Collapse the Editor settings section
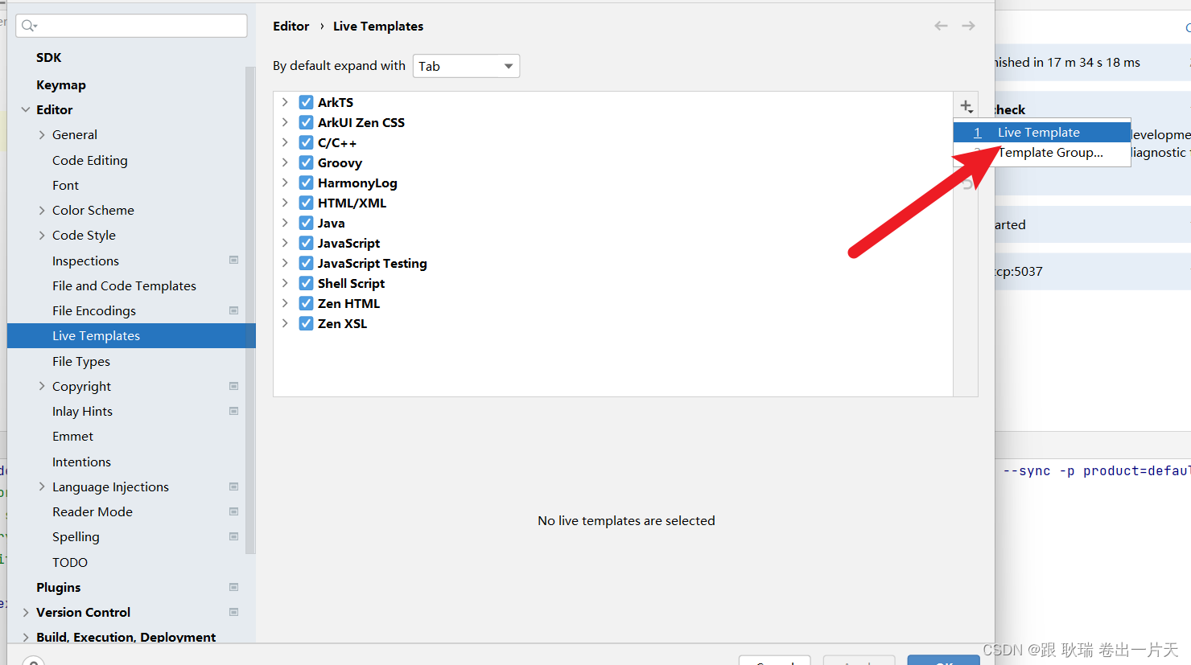Viewport: 1191px width, 665px height. pos(26,109)
